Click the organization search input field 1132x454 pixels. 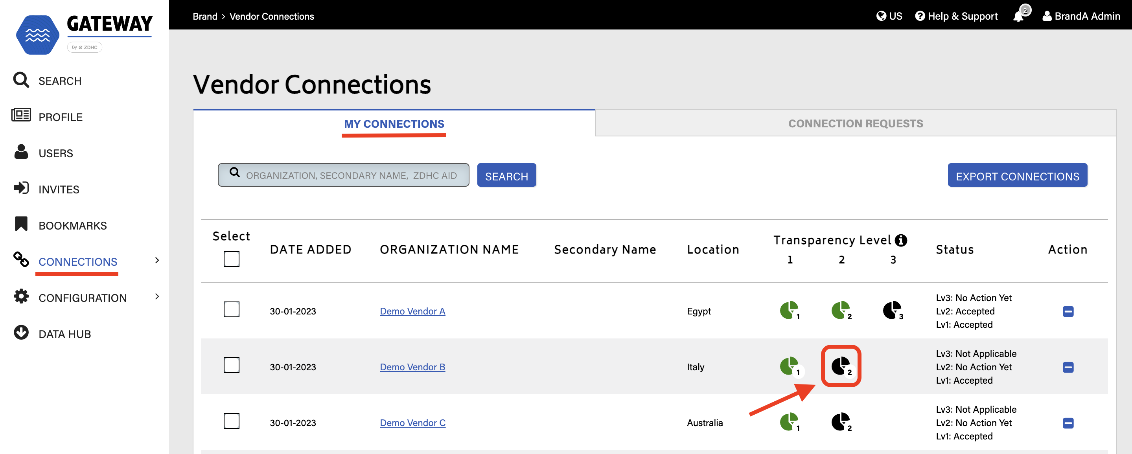[x=344, y=175]
